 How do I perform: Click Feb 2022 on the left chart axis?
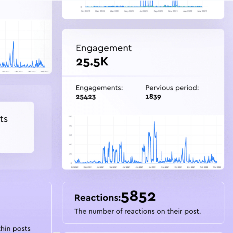pos(32,71)
